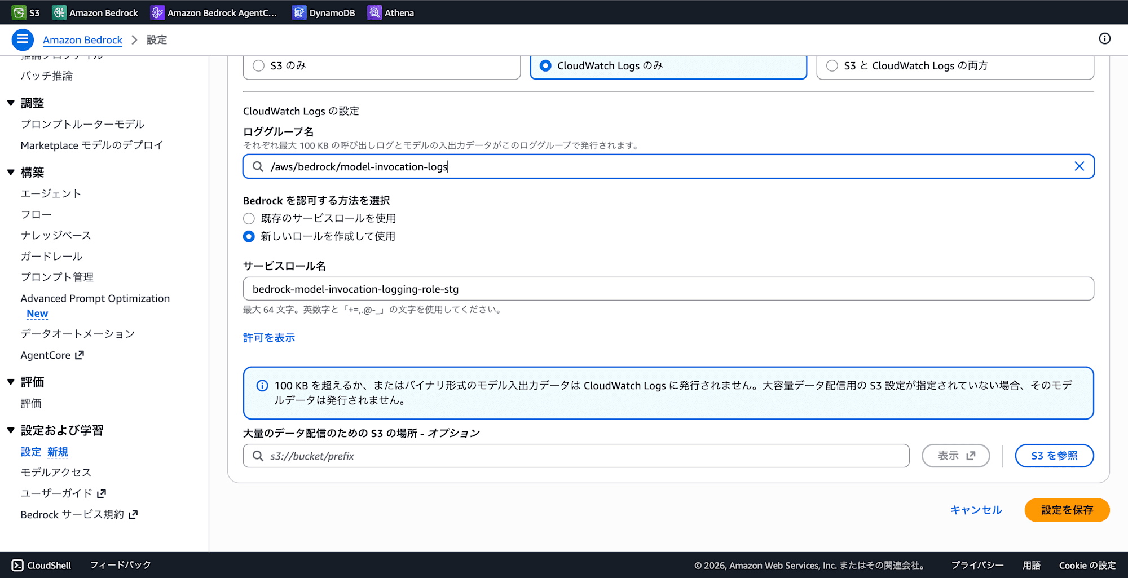Click 許可を表示 link
1128x578 pixels.
point(269,337)
